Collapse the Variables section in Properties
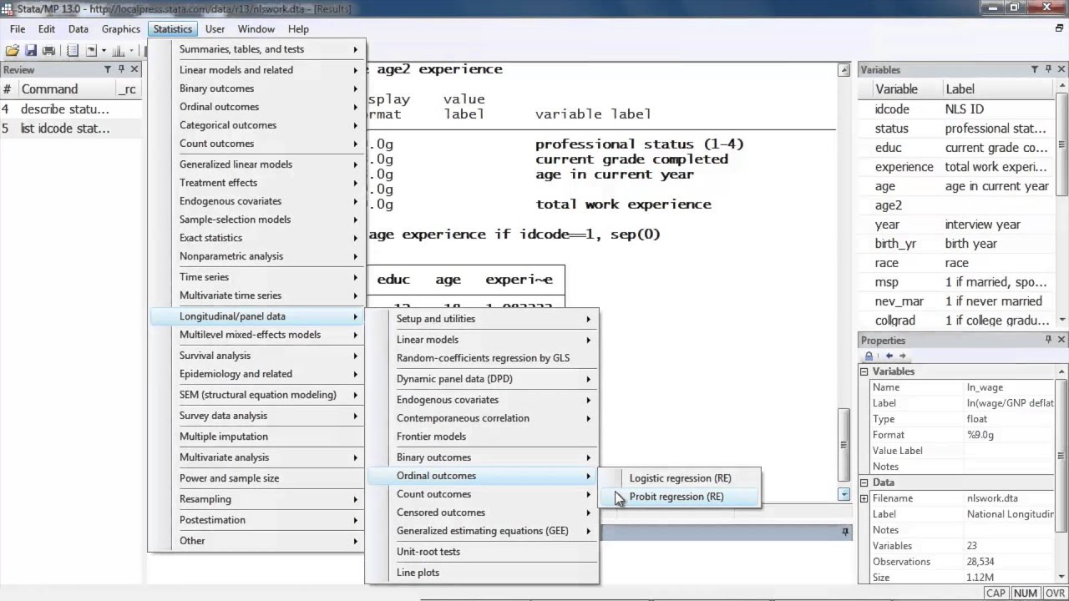1069x601 pixels. 864,371
